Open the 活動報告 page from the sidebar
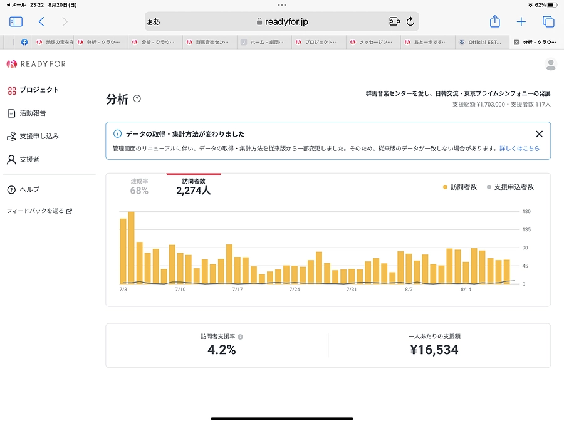This screenshot has width=564, height=423. click(31, 113)
